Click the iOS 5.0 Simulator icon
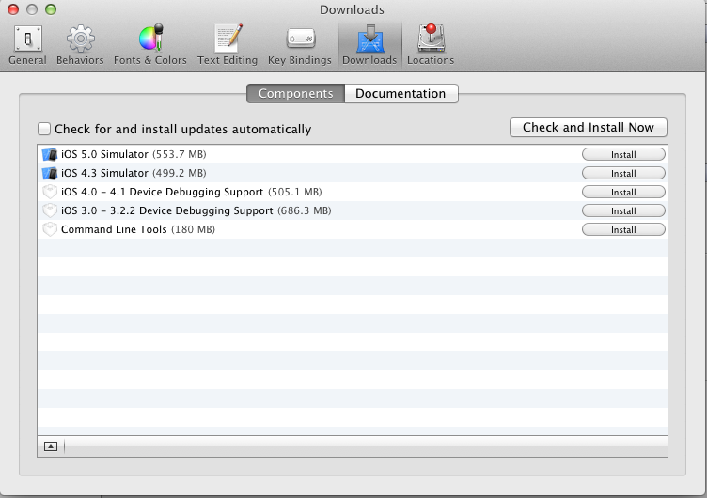This screenshot has height=498, width=707. pos(50,155)
